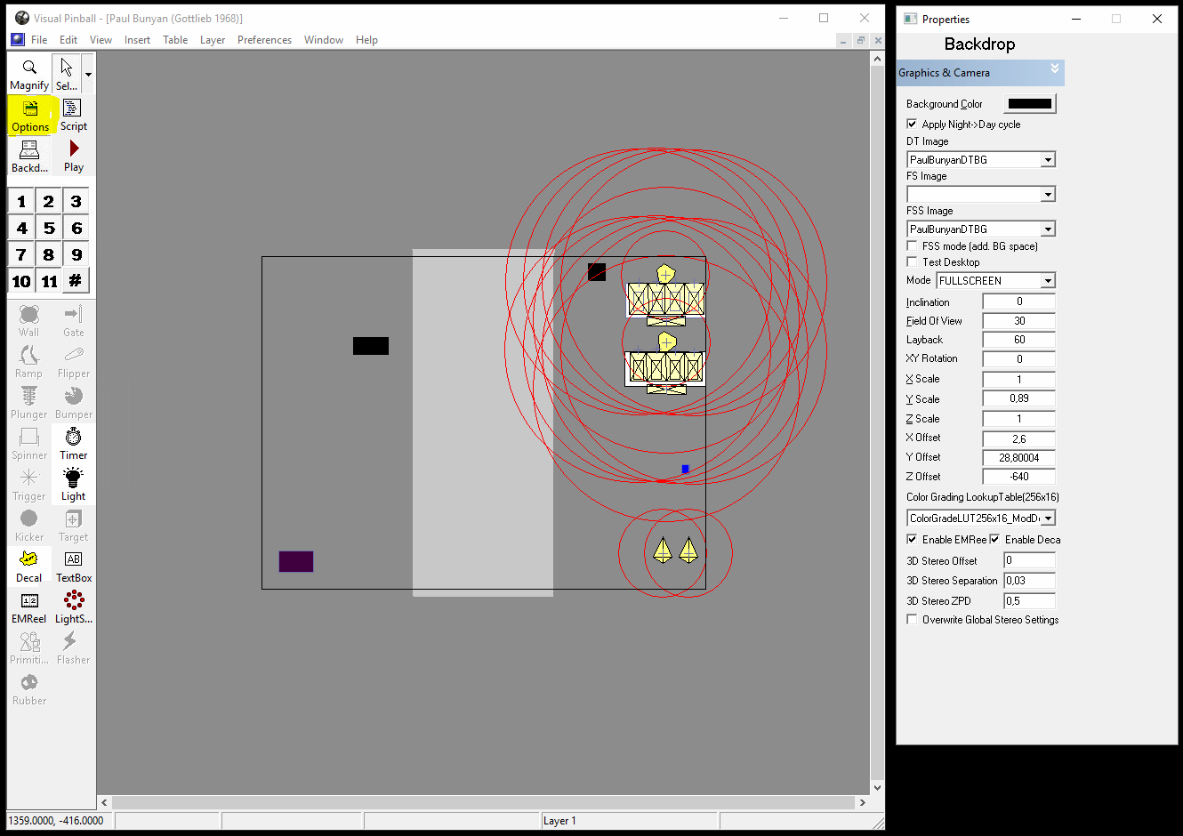Click the Z Offset value field

click(x=1019, y=477)
